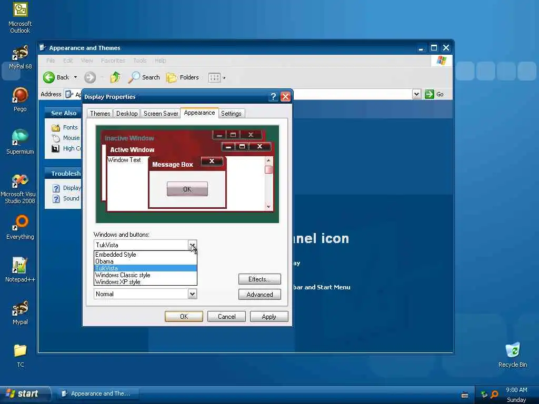Click the Forward arrow in the Explorer toolbar
Viewport: 539px width, 404px height.
point(90,77)
